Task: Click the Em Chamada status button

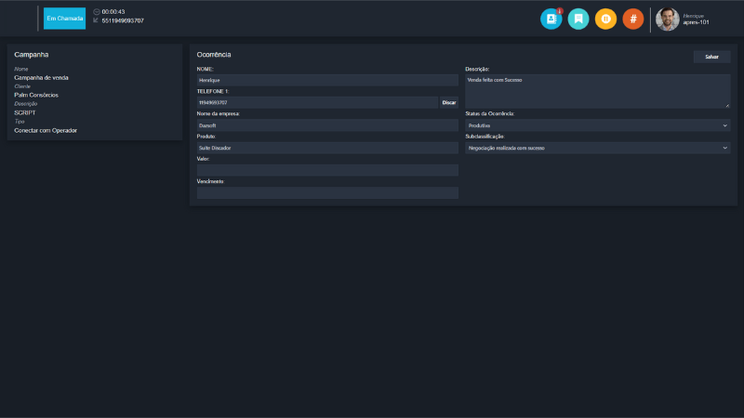Action: pyautogui.click(x=65, y=19)
